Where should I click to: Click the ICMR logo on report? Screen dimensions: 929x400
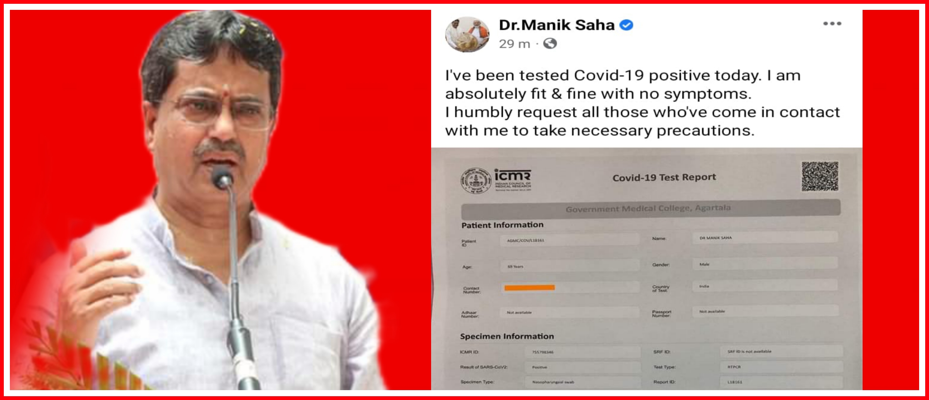[x=513, y=180]
